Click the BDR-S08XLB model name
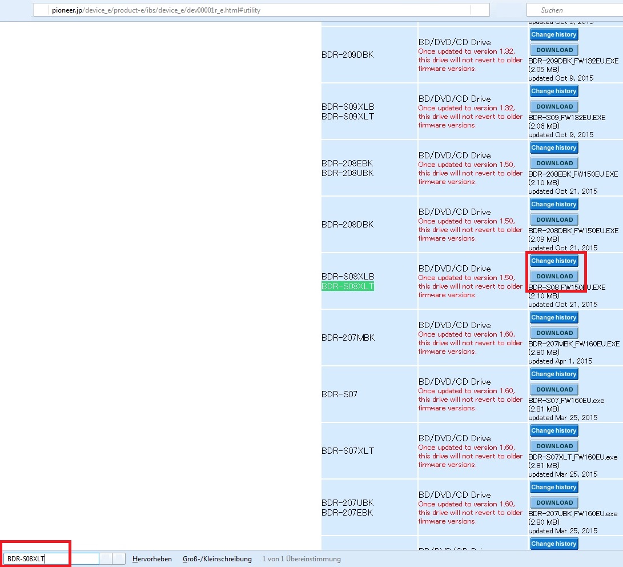 [348, 276]
